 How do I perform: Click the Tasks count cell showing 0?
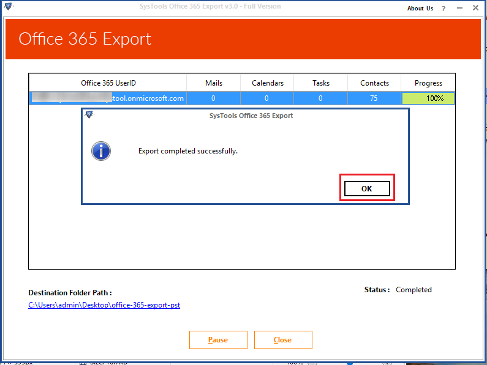[x=320, y=98]
